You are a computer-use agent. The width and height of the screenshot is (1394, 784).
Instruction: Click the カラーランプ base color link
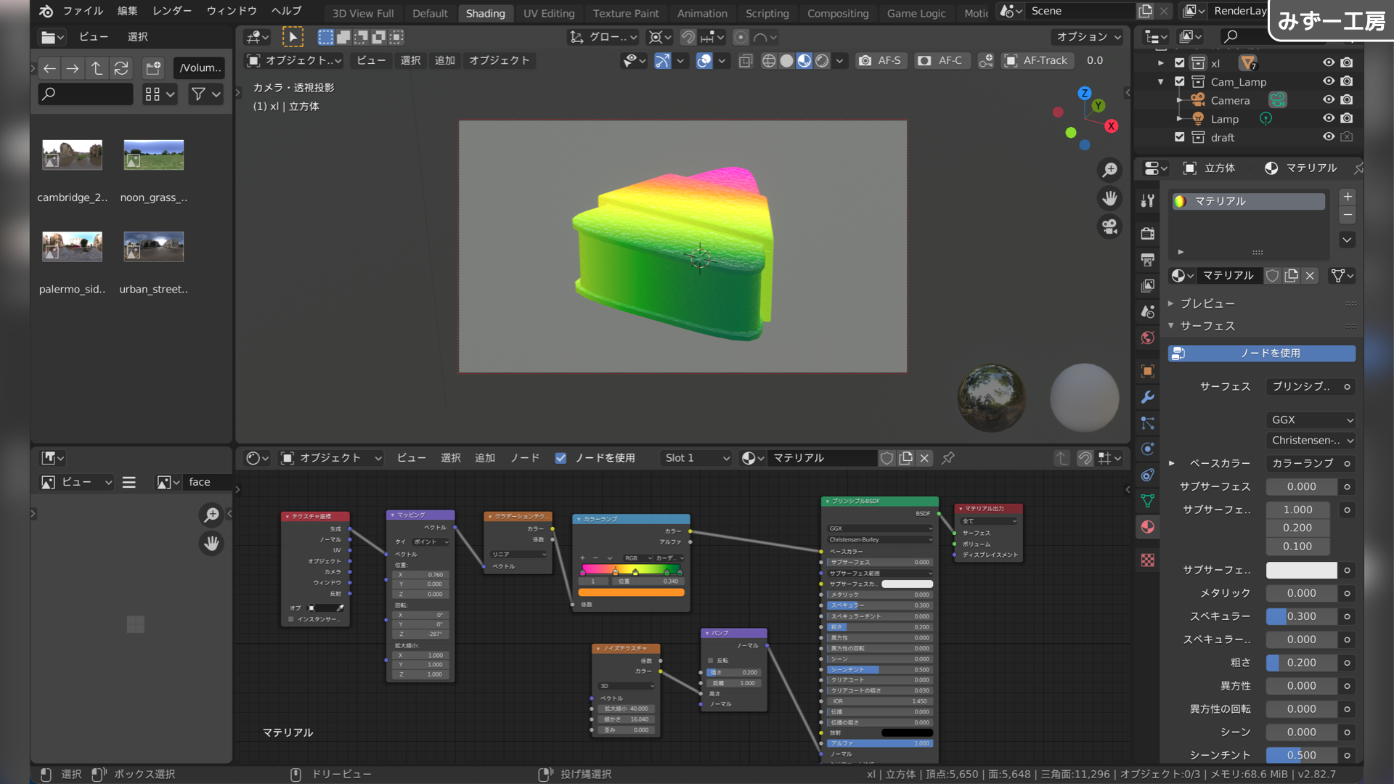click(x=1302, y=463)
